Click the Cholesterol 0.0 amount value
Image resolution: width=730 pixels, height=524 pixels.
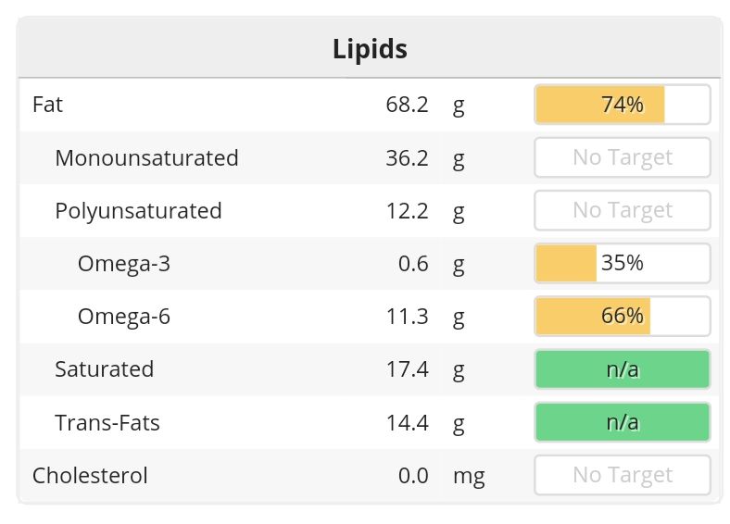pyautogui.click(x=413, y=476)
